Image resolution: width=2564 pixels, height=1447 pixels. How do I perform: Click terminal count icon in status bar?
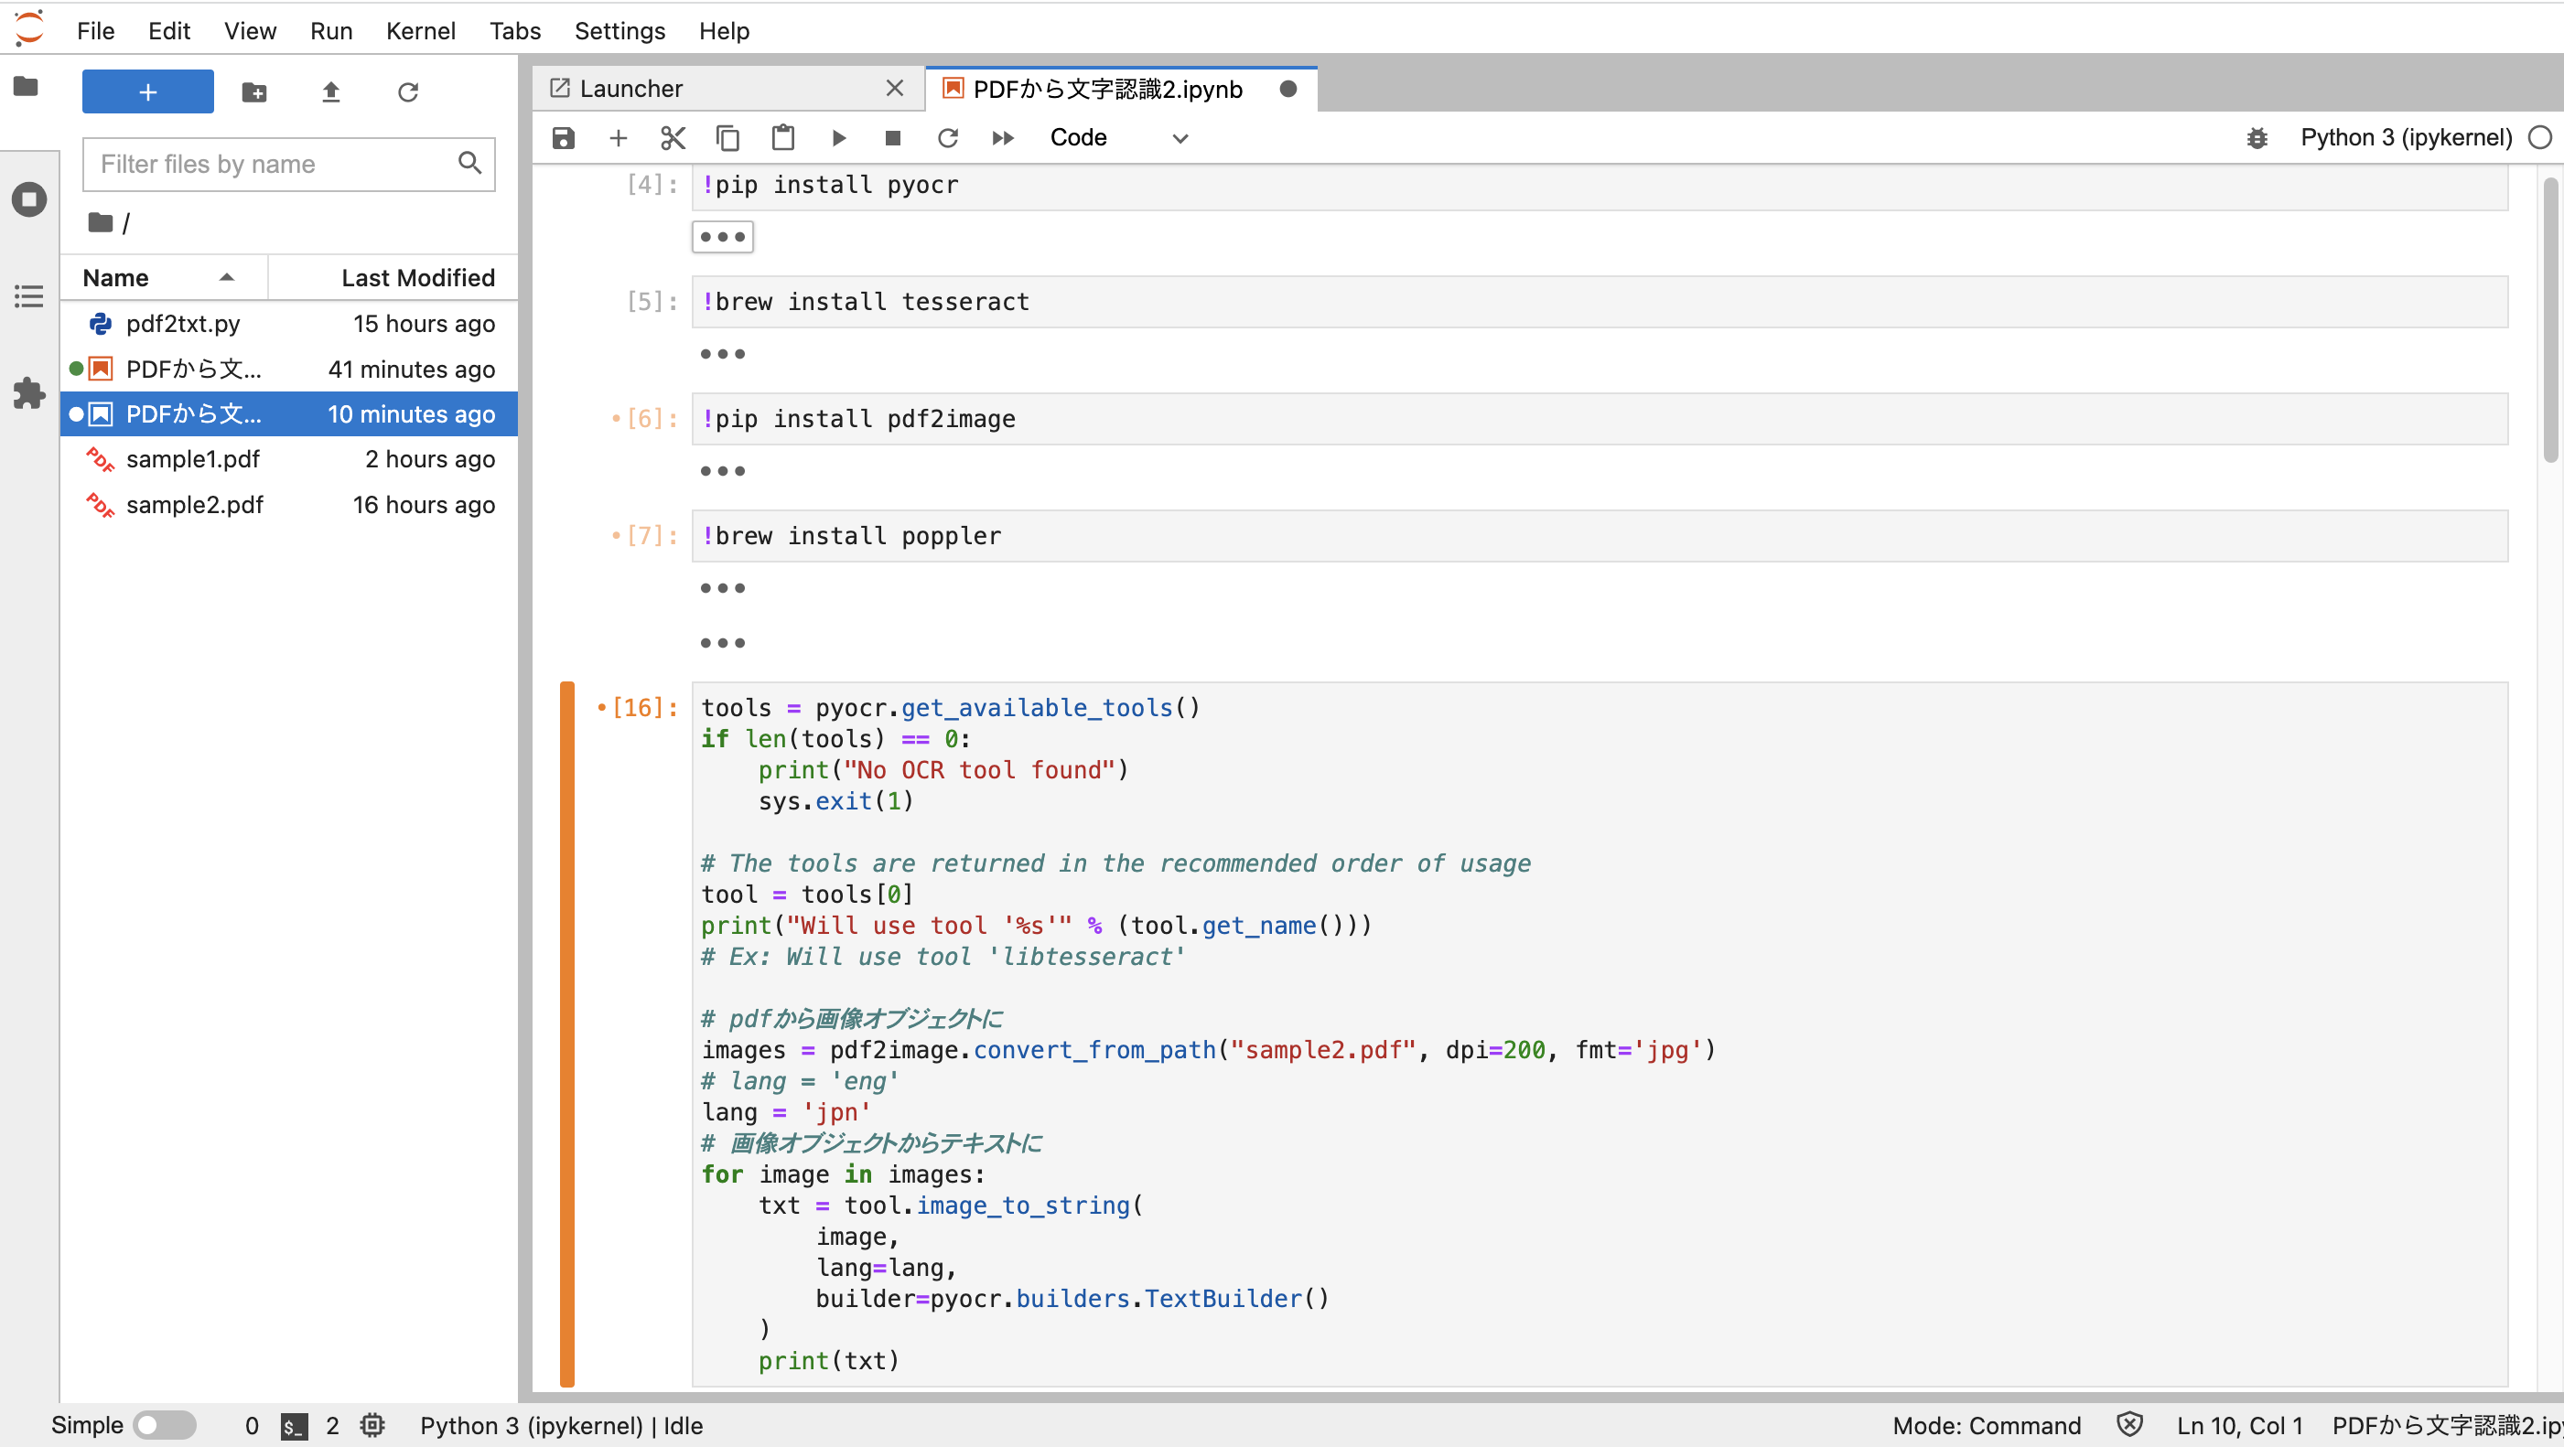pos(294,1425)
